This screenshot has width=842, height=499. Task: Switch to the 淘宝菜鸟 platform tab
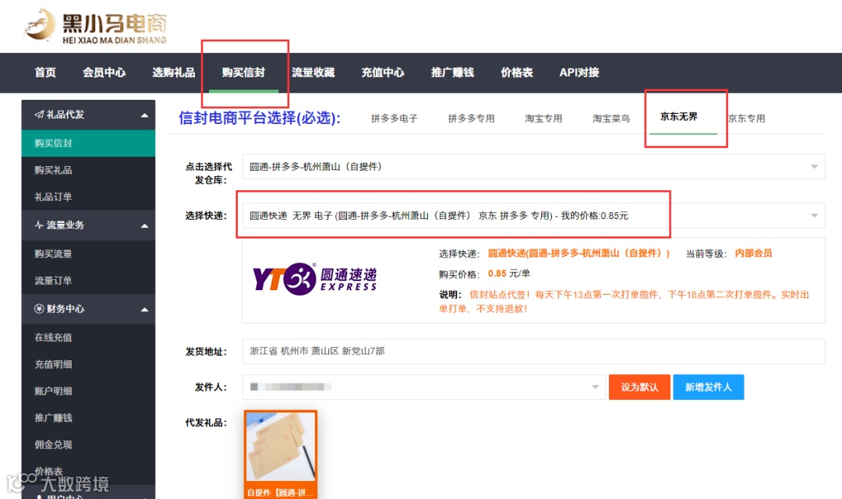[611, 119]
